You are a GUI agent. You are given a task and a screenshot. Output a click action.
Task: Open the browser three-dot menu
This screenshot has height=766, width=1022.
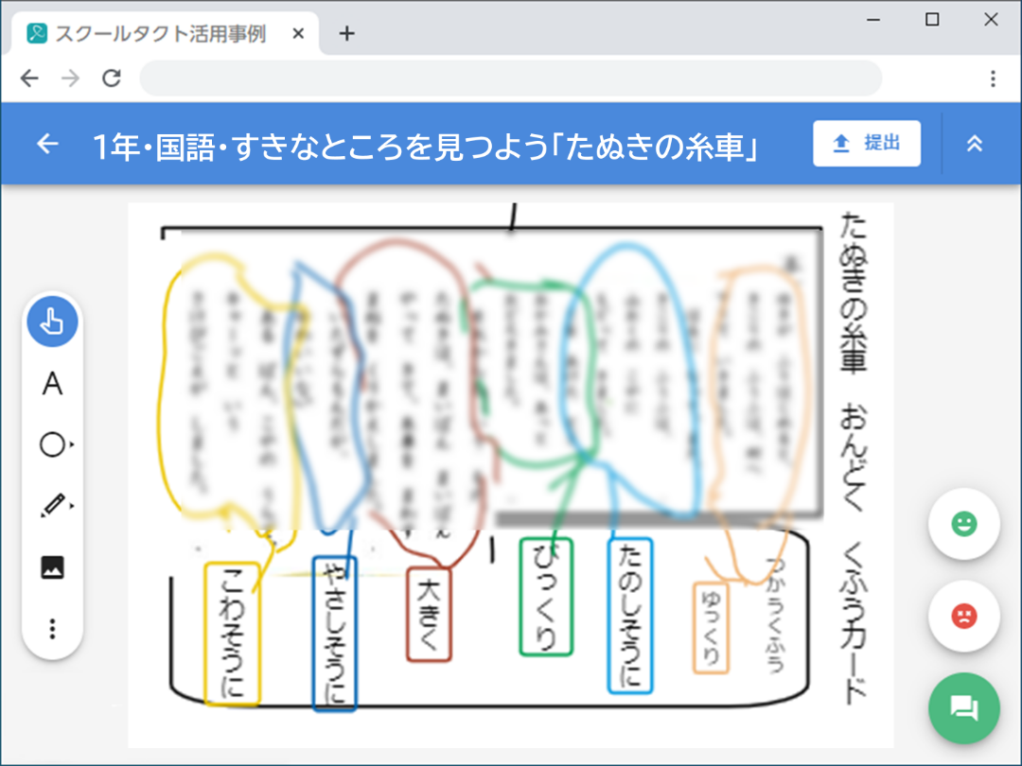pyautogui.click(x=993, y=78)
